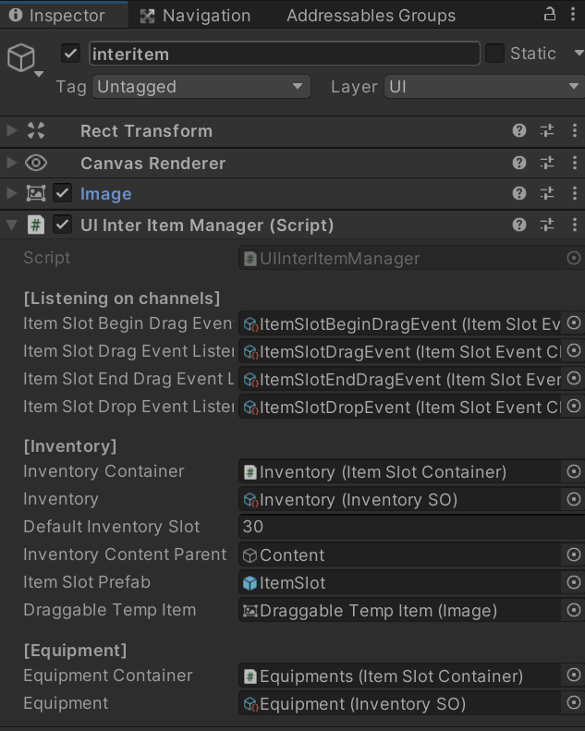Screen dimensions: 585x731
Task: Open the Addressables Groups tab
Action: 371,16
